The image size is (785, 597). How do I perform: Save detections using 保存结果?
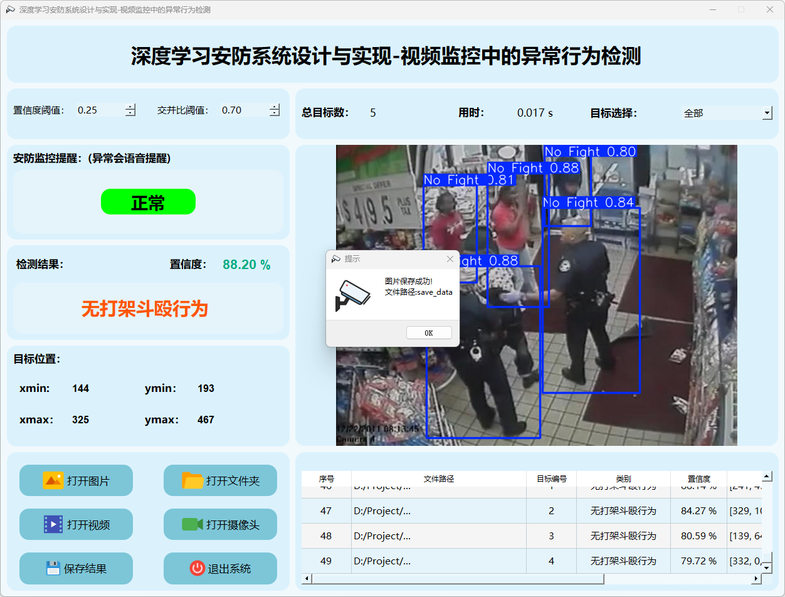76,568
